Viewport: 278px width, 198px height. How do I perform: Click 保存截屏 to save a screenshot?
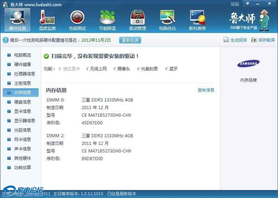click(263, 40)
